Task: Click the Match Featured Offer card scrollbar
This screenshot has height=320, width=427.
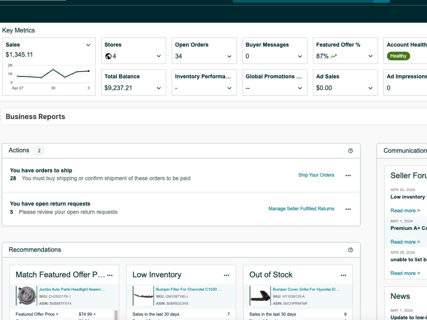Action: 116,315
